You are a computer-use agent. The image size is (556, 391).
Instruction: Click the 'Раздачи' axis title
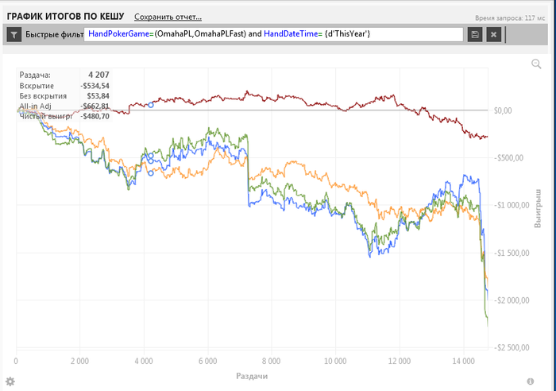point(252,376)
